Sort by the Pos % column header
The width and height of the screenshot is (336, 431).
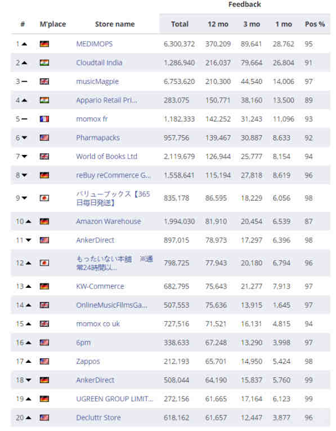(x=315, y=24)
